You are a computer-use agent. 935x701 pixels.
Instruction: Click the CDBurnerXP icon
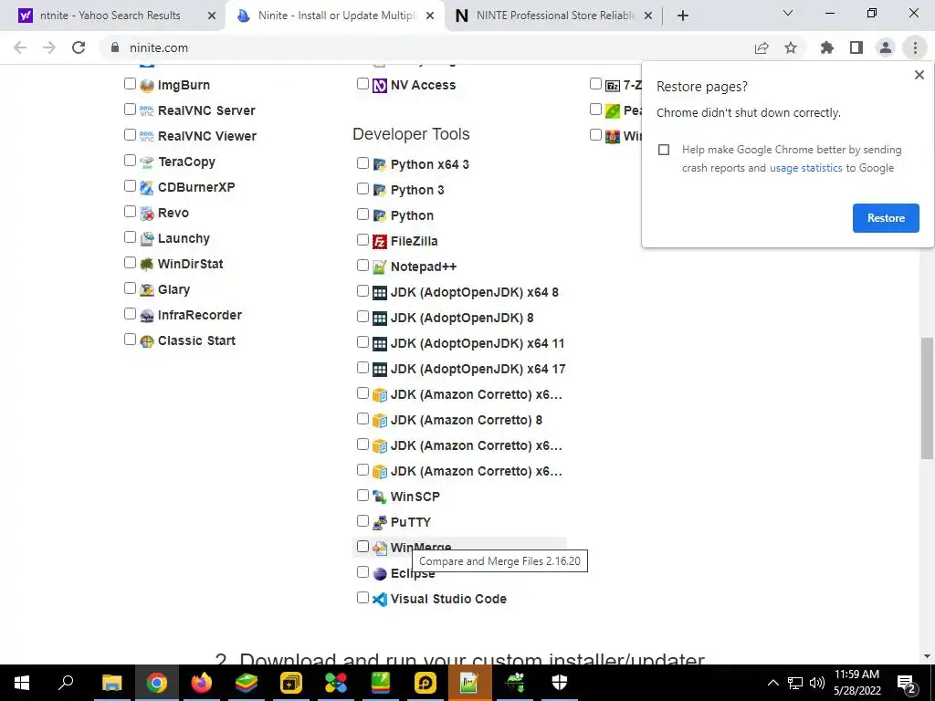(x=147, y=188)
